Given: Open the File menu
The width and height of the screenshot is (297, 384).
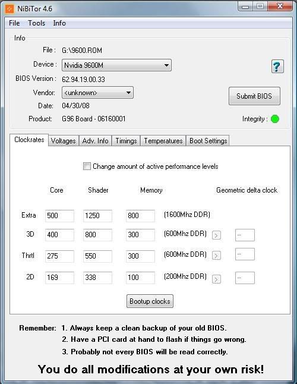Looking at the screenshot, I should point(14,23).
